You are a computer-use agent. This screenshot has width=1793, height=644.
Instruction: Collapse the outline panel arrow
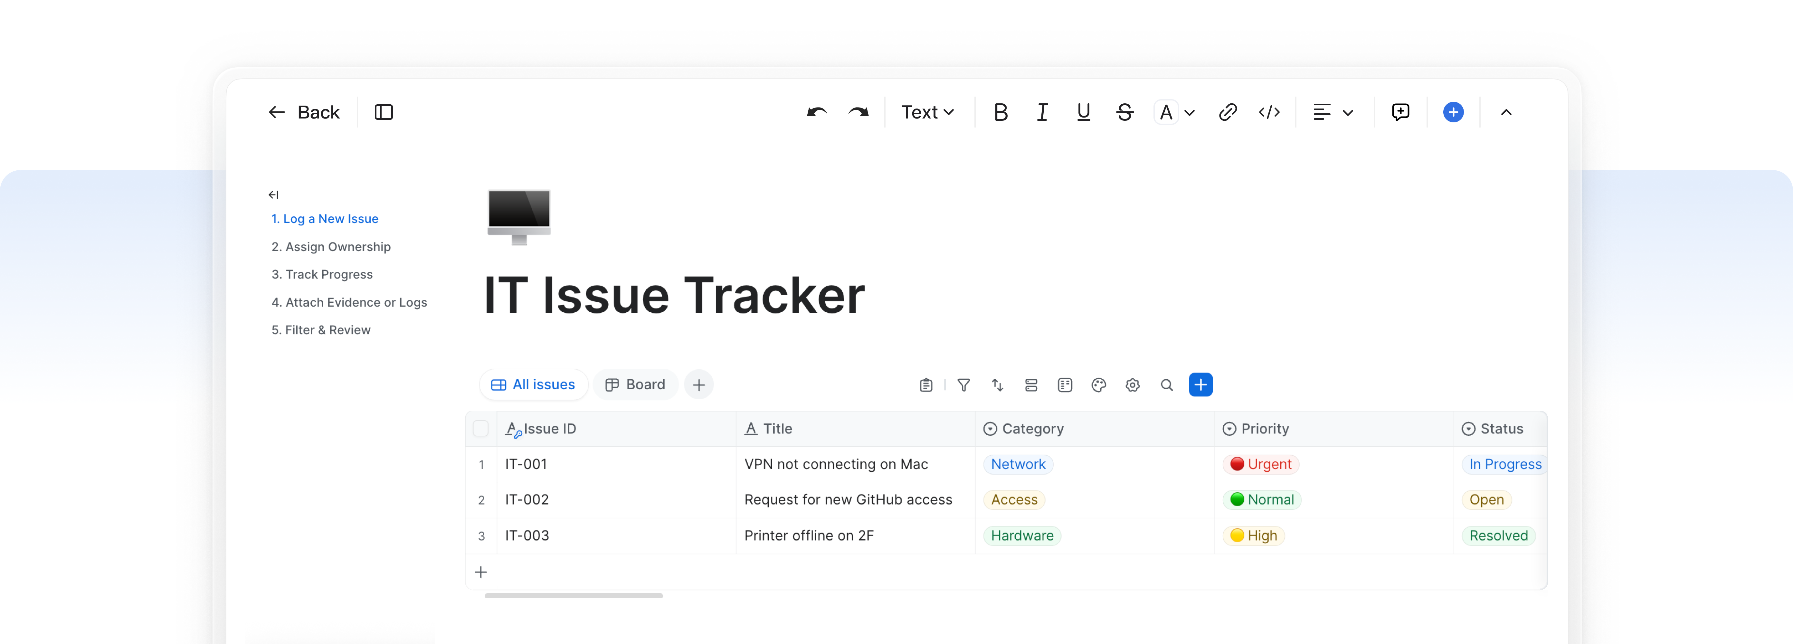tap(273, 195)
